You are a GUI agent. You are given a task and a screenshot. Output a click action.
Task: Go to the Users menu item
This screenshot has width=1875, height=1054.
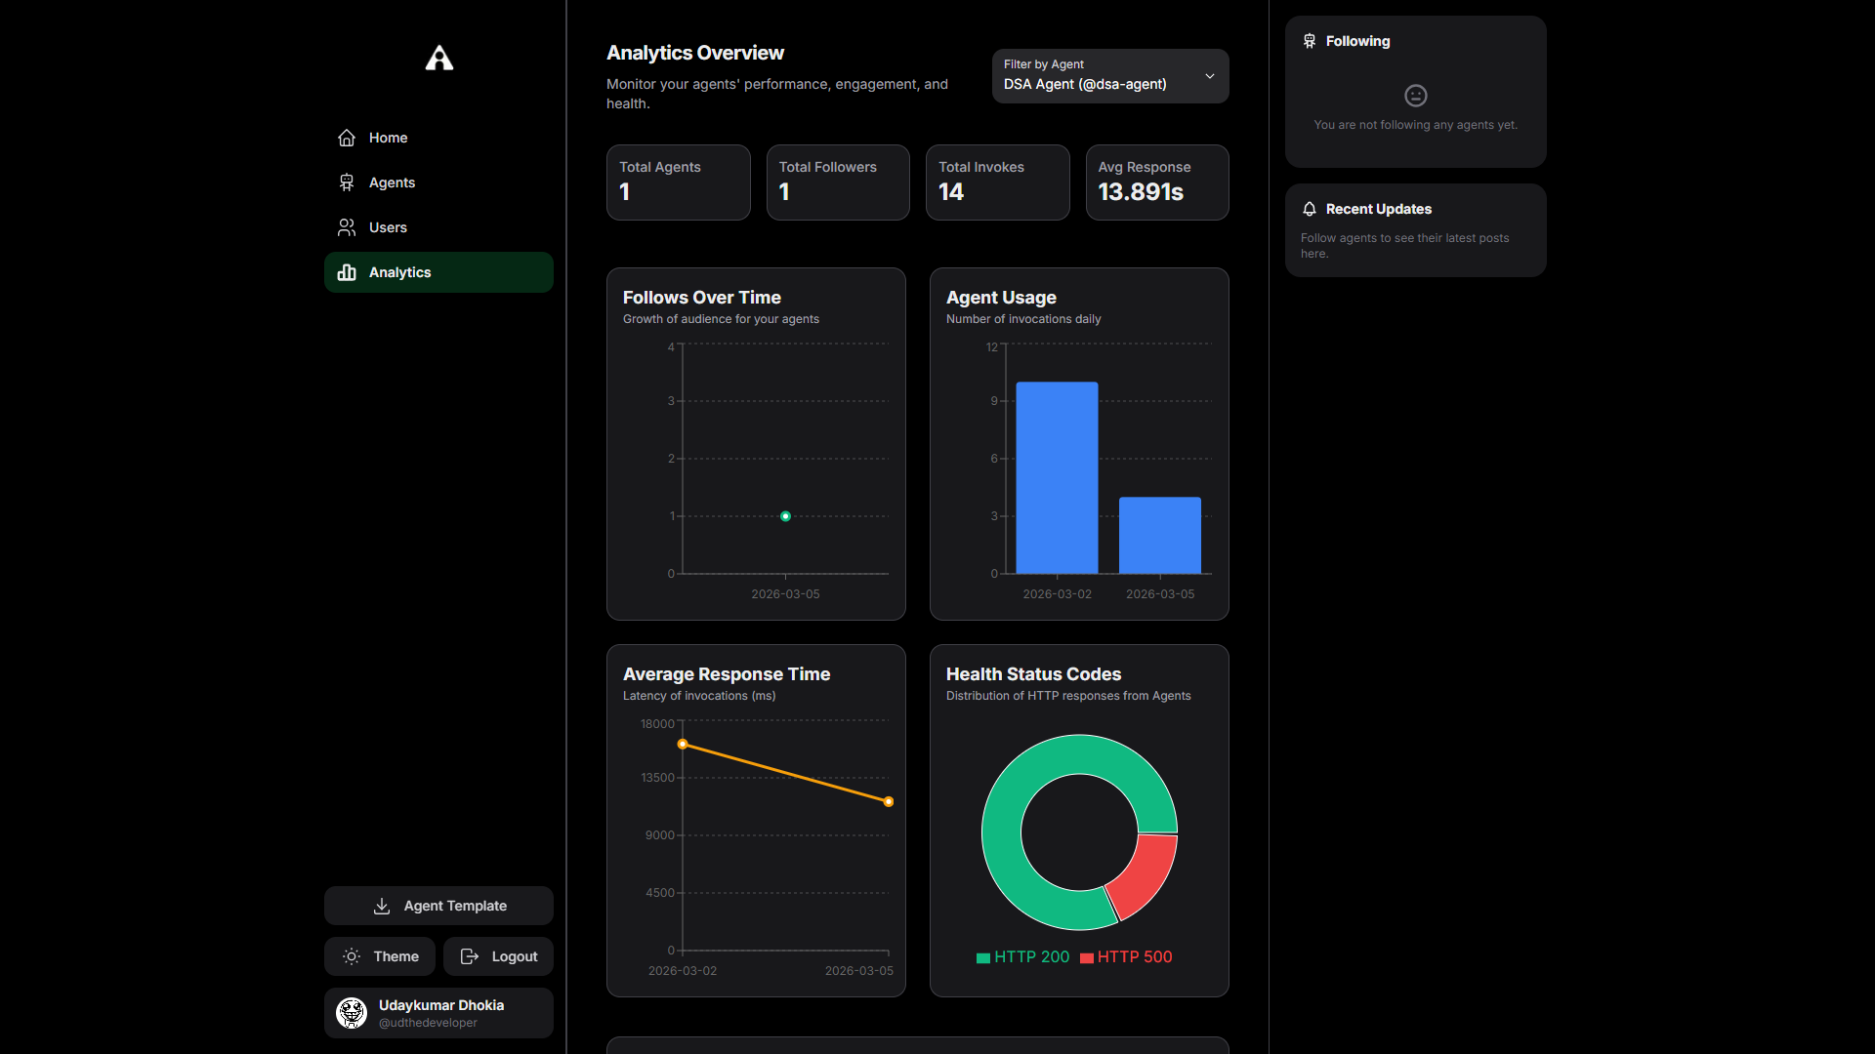tap(388, 227)
